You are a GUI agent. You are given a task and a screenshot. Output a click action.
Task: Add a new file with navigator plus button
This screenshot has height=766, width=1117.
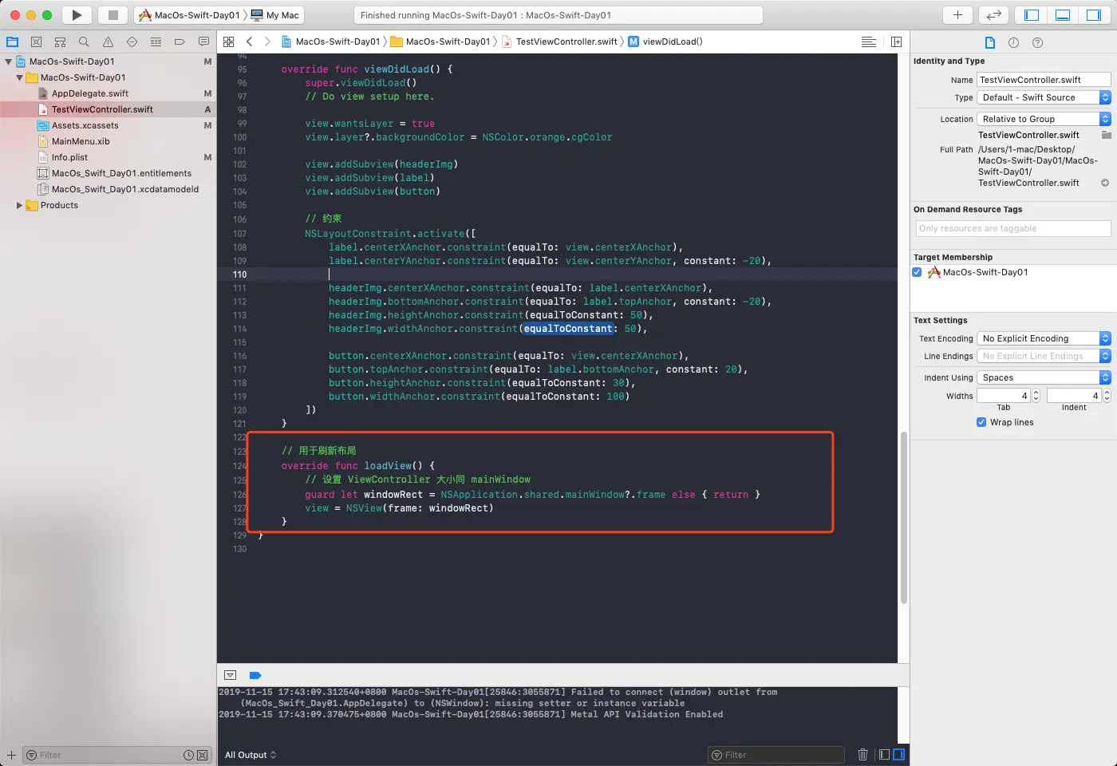point(11,755)
